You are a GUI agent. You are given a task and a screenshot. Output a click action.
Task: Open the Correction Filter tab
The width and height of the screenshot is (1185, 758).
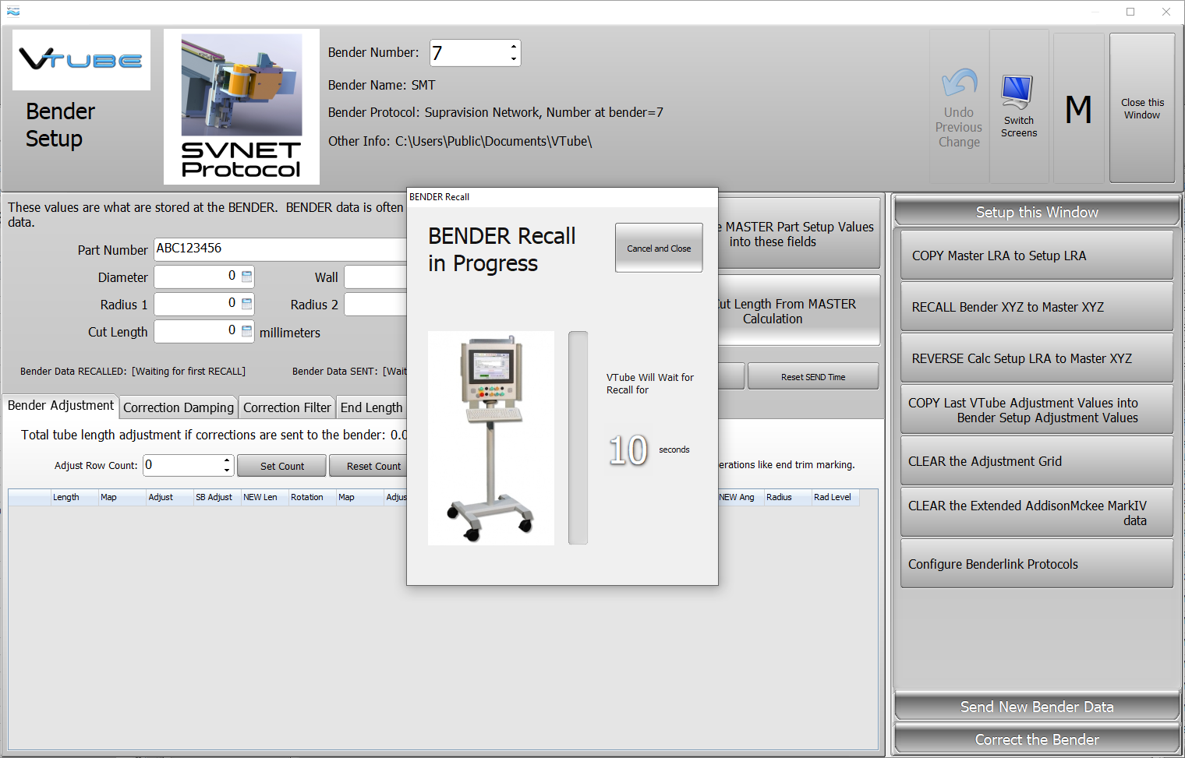(287, 407)
